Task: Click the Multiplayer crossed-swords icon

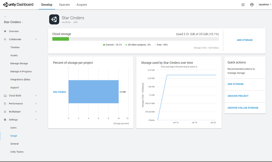Action: pos(5,111)
